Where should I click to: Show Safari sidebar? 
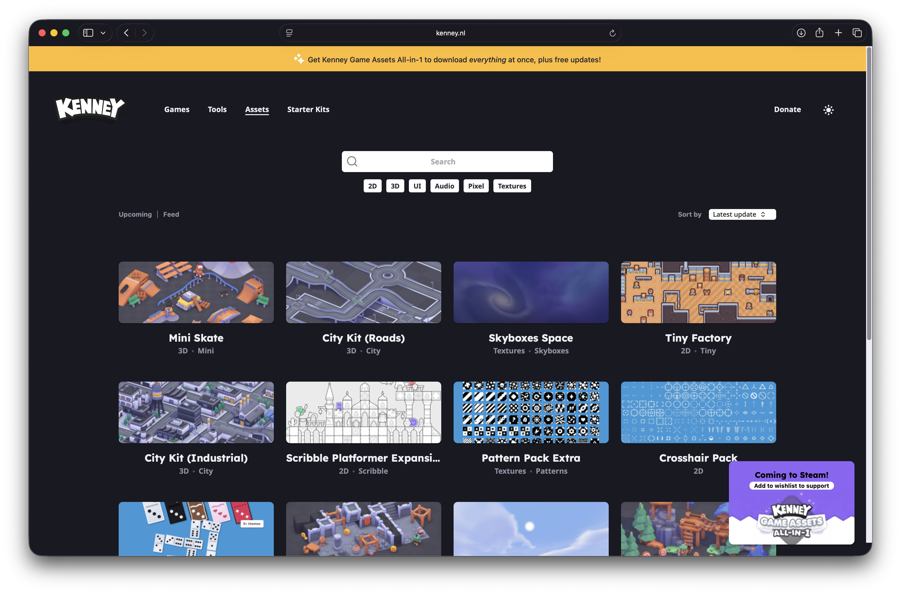click(x=88, y=33)
